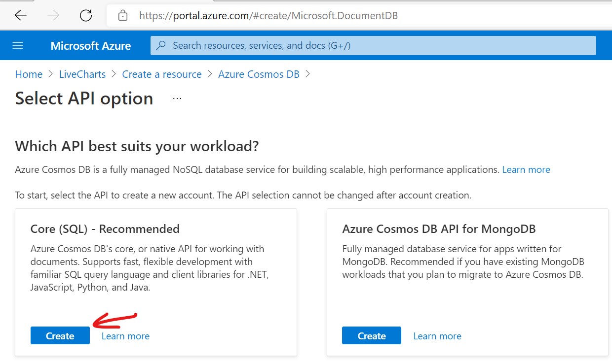Open Learn more in the MongoDB card
The image size is (612, 362).
(x=437, y=336)
